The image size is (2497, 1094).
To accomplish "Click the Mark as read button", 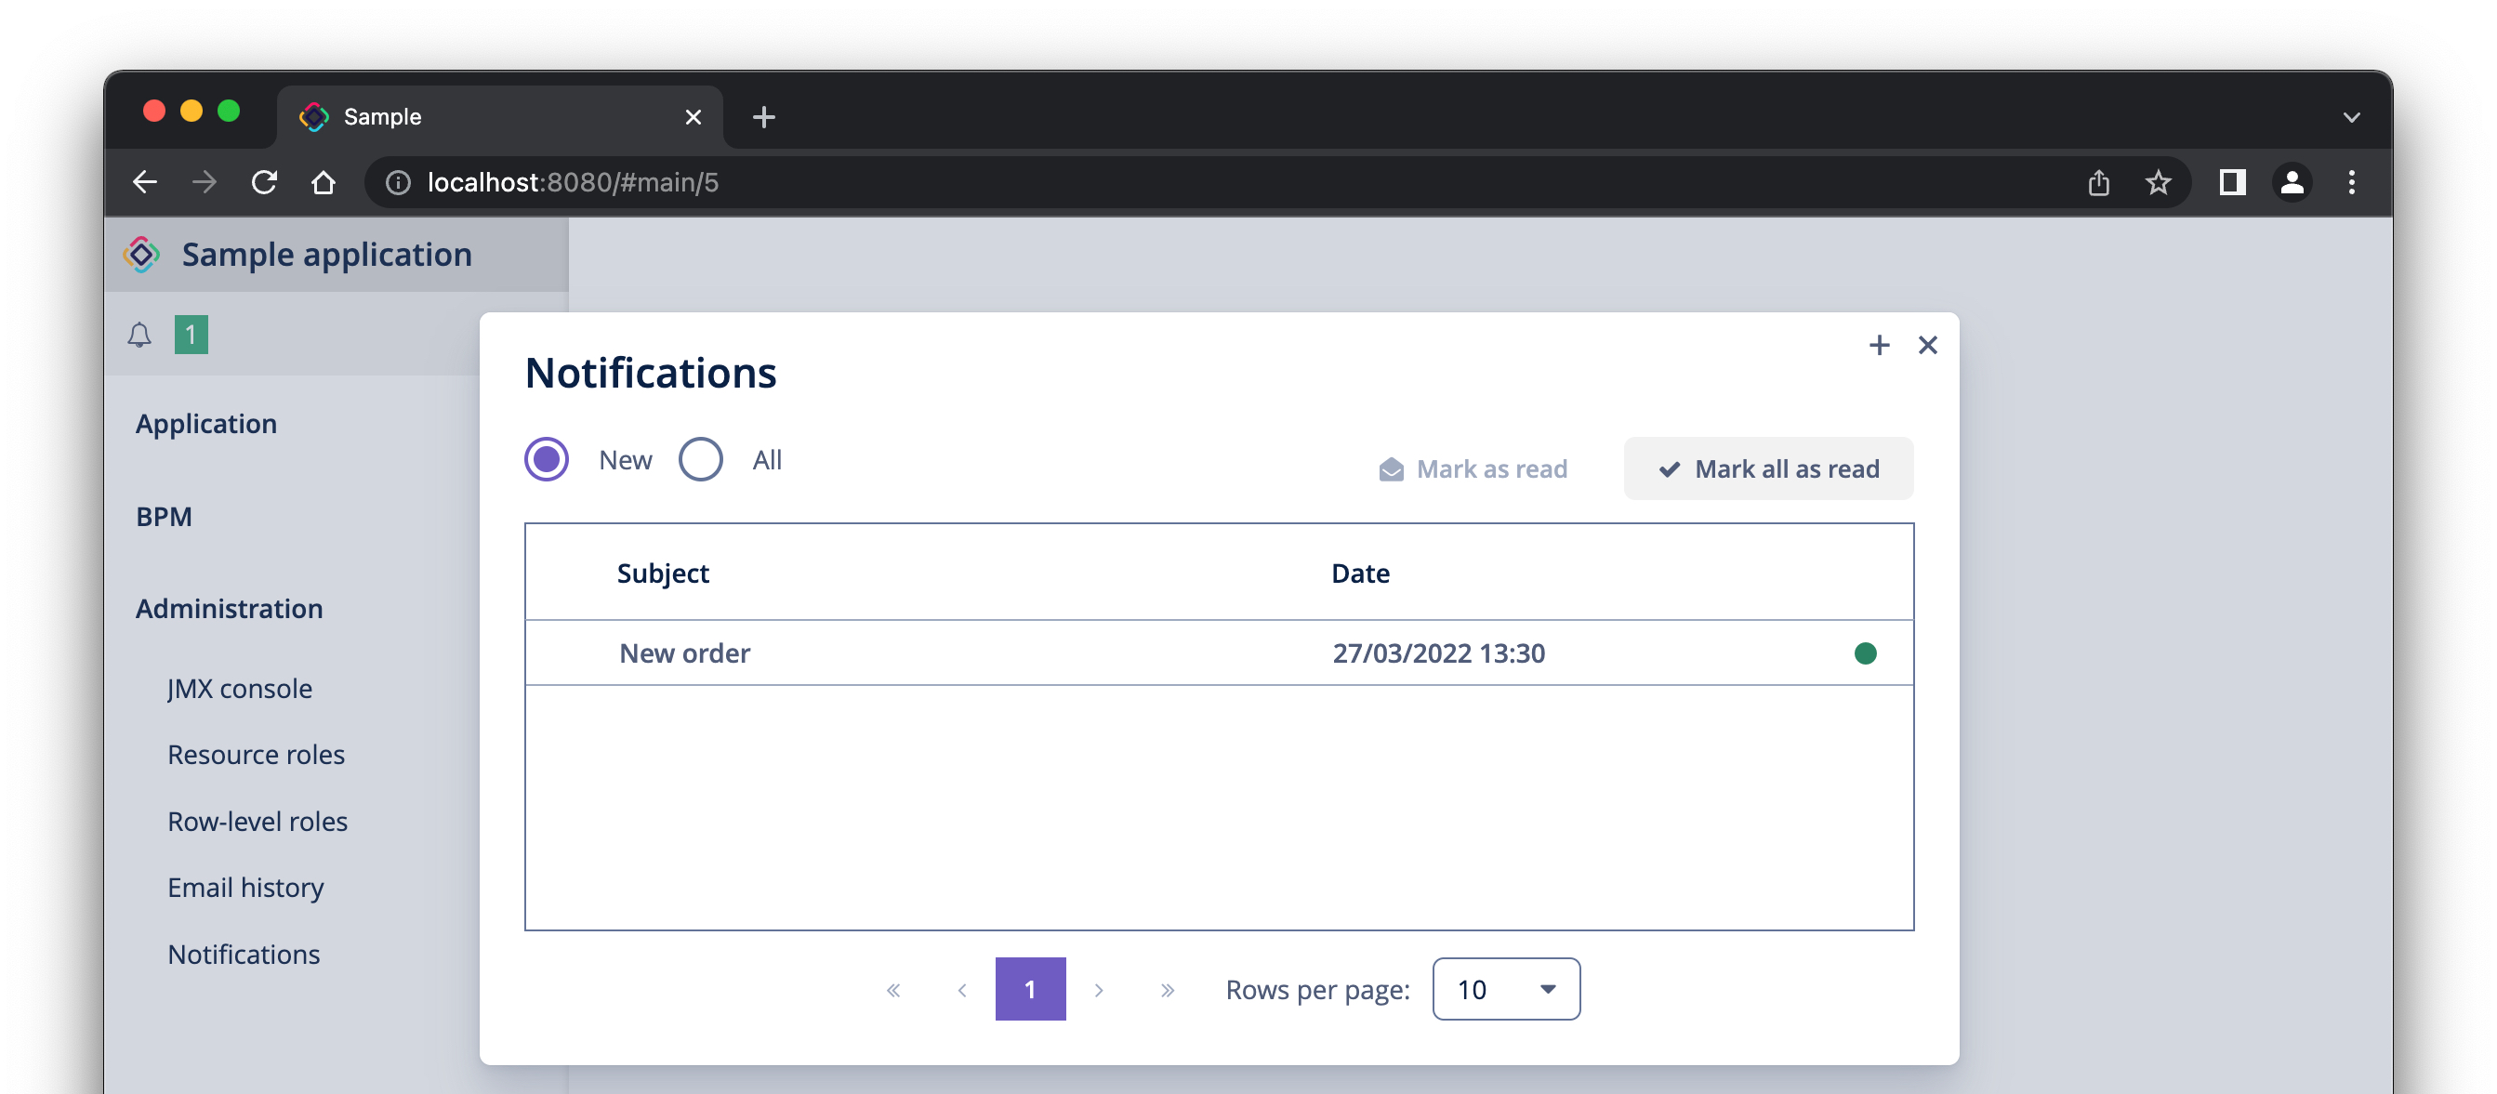I will tap(1473, 469).
